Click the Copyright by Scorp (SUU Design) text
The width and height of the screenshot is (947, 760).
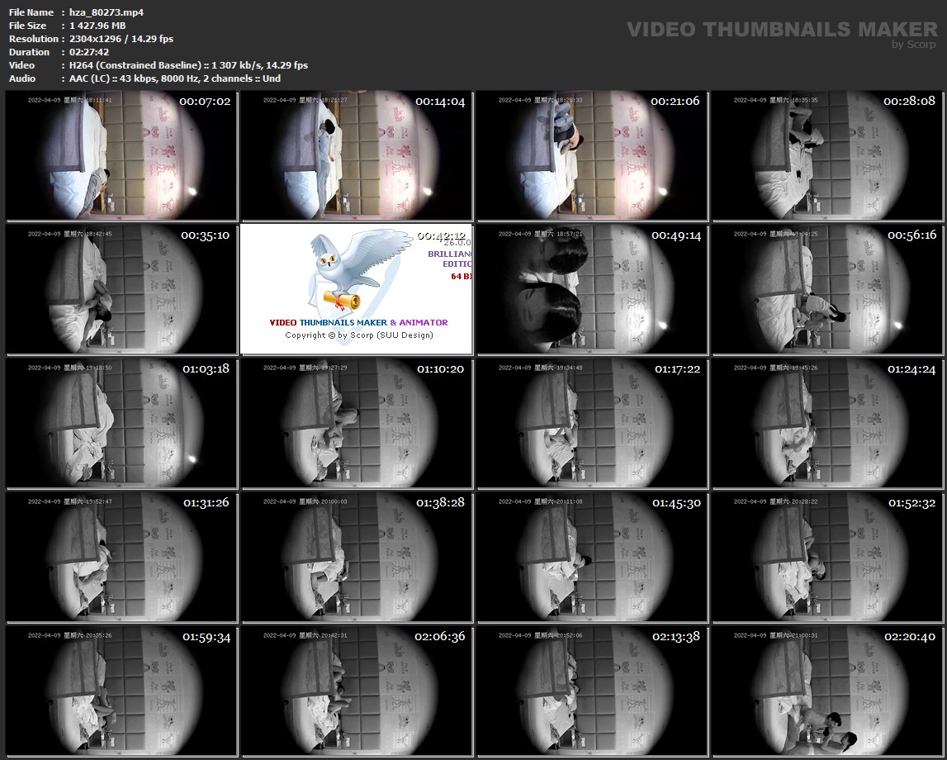coord(358,335)
